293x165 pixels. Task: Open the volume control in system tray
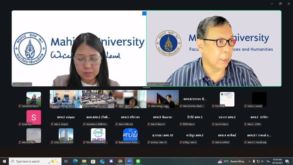(262, 161)
